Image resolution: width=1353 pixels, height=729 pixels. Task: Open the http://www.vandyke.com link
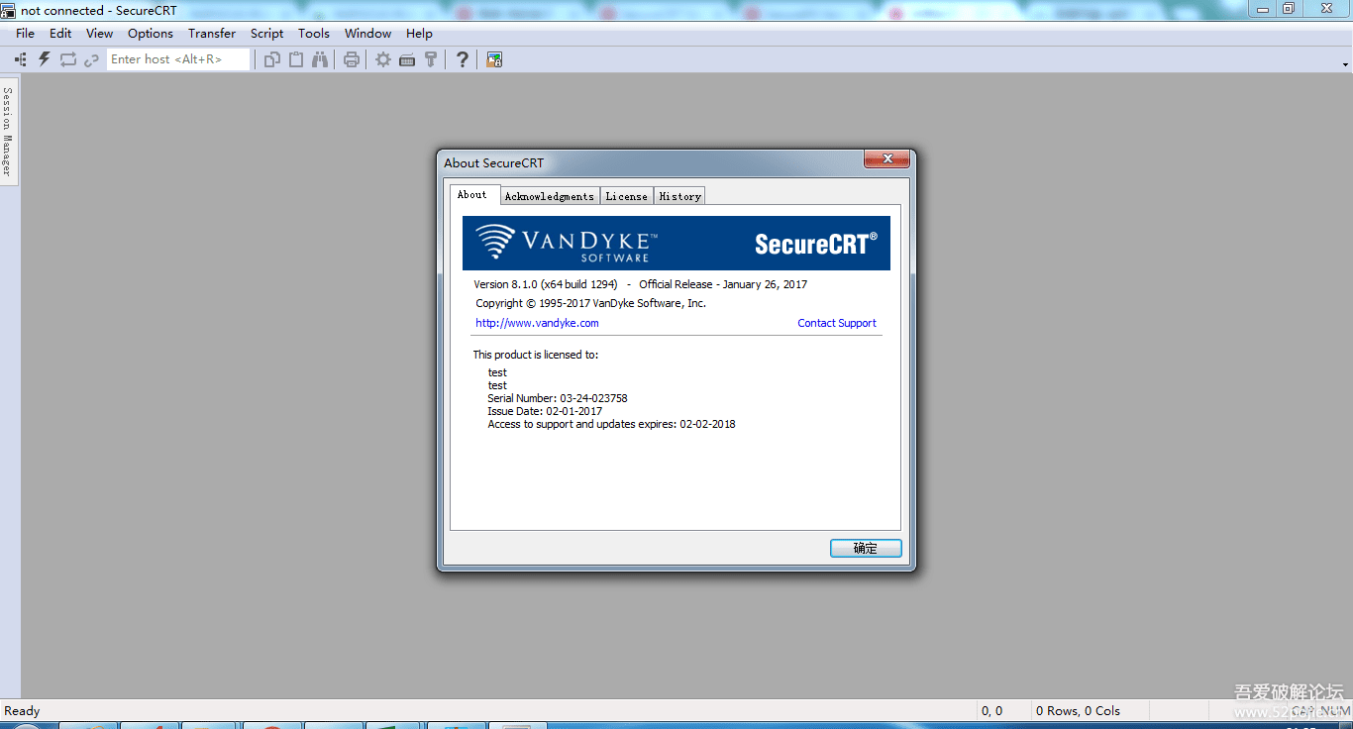point(537,323)
